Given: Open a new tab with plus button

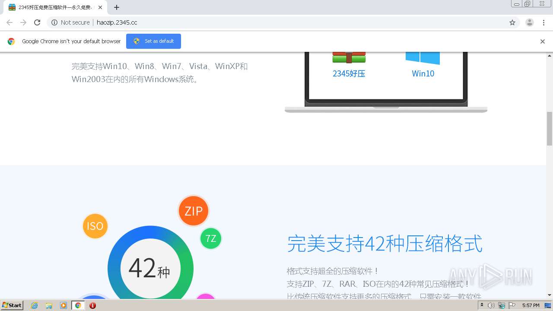Looking at the screenshot, I should point(117,7).
